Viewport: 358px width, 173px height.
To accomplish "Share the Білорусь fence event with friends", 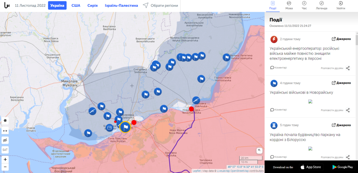I will pyautogui.click(x=335, y=157).
